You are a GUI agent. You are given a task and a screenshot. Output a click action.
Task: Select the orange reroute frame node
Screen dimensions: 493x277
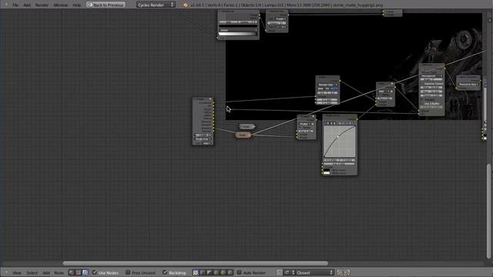pos(243,135)
